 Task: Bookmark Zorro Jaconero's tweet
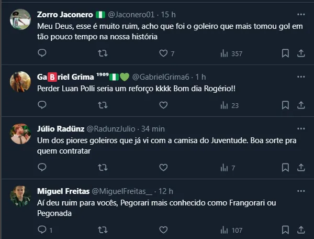point(285,53)
